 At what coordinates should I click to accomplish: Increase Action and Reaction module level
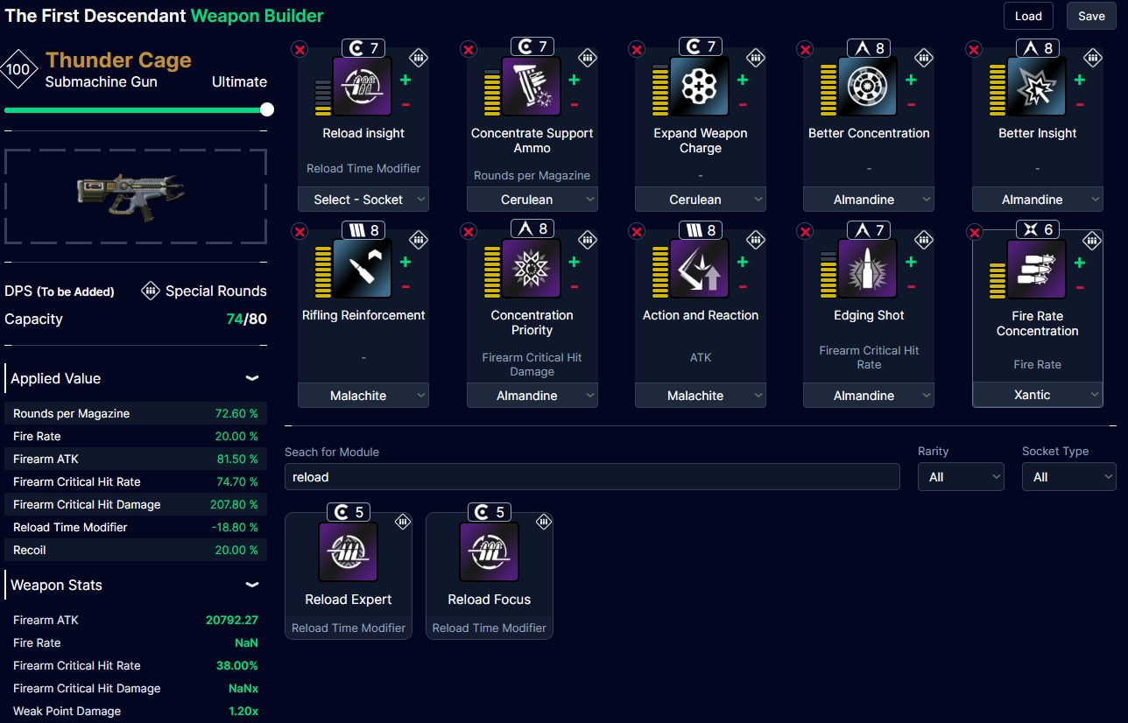tap(743, 262)
